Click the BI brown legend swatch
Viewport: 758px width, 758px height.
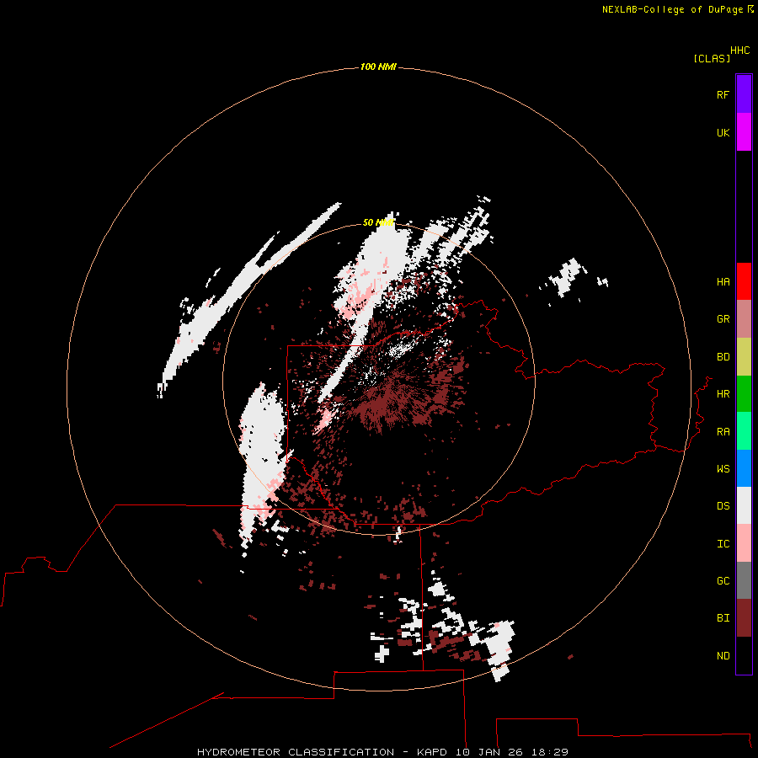pos(744,618)
